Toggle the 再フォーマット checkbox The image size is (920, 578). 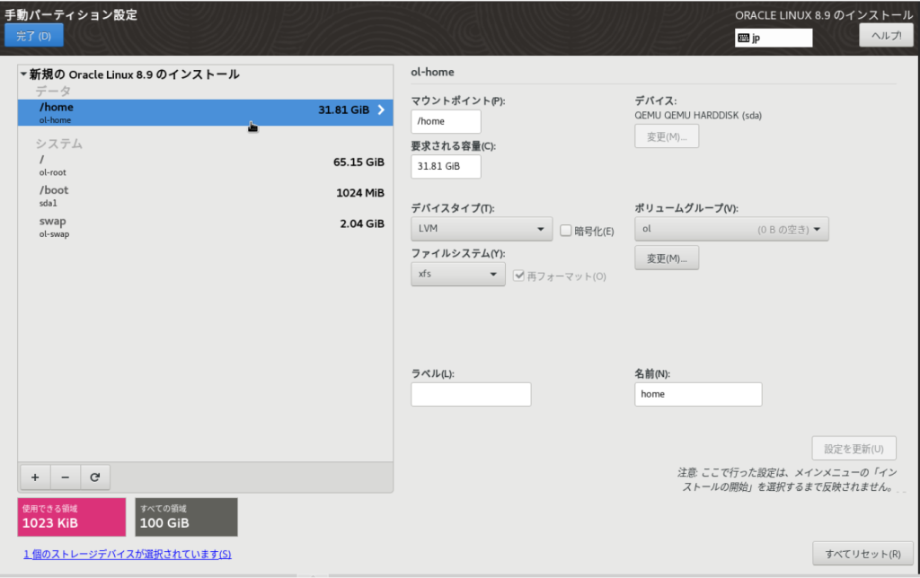click(518, 276)
